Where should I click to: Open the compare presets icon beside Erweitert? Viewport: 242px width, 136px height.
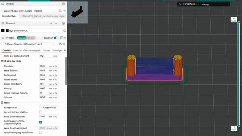coord(65,38)
